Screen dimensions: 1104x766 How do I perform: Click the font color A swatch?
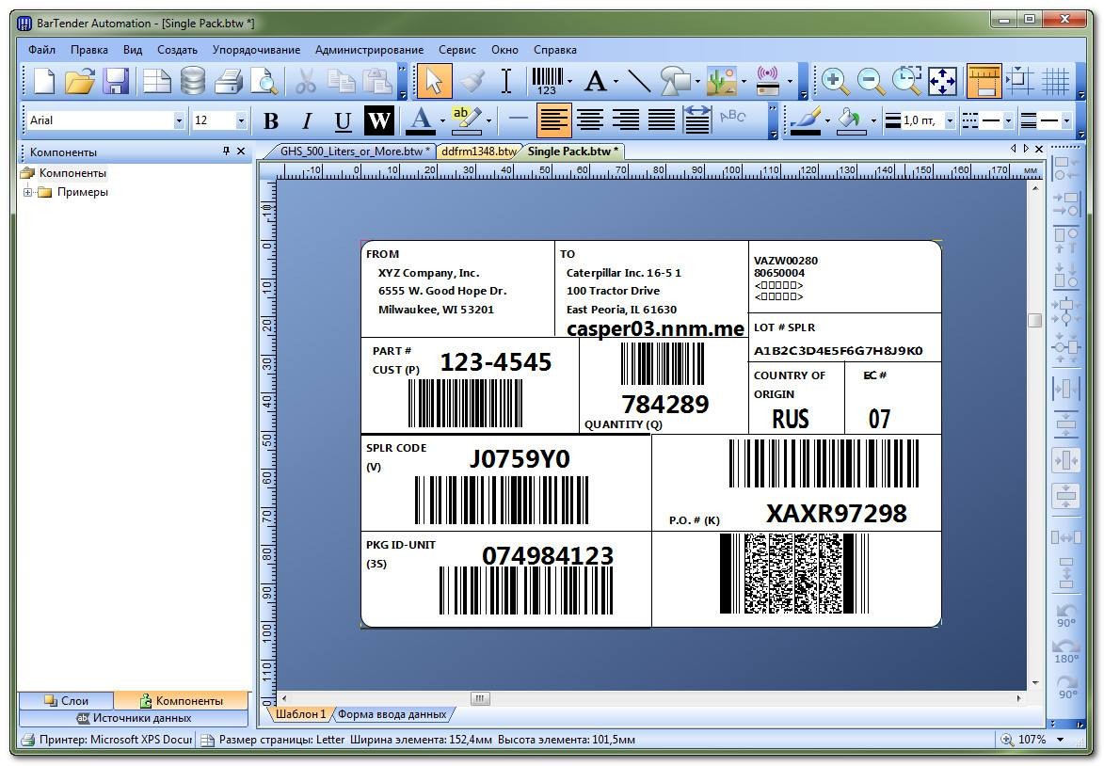420,120
